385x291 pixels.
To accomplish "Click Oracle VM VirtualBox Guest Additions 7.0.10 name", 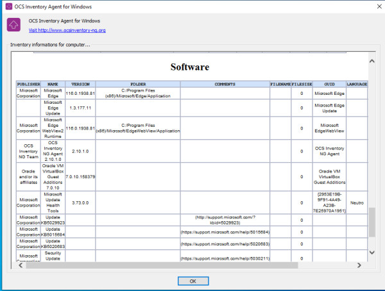I will tap(53, 177).
